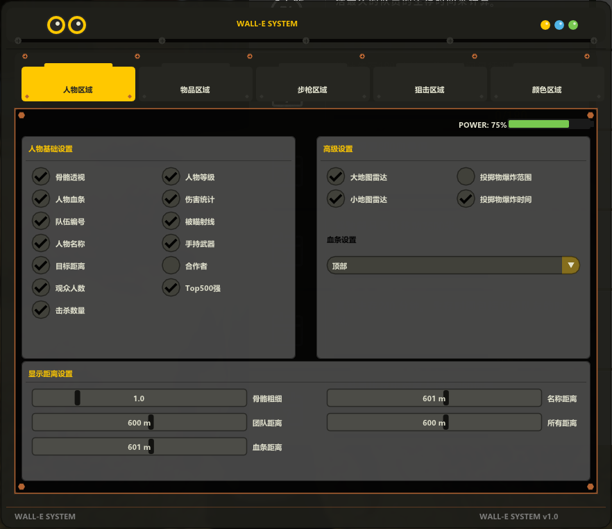Turn off the 人物血条 checkbox

[41, 199]
